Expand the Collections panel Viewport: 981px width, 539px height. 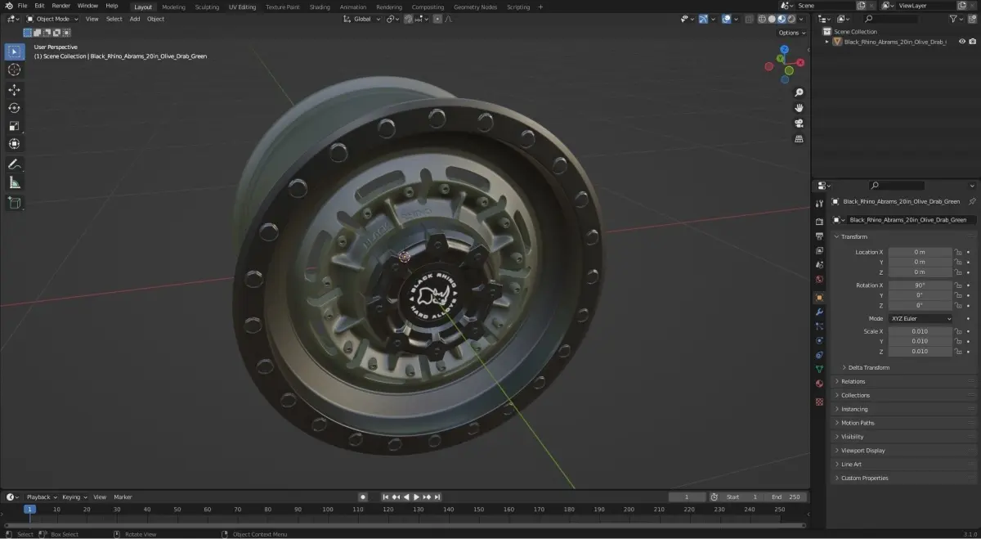point(905,395)
